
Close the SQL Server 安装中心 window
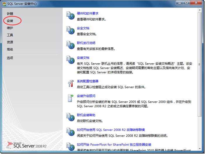pos(196,3)
